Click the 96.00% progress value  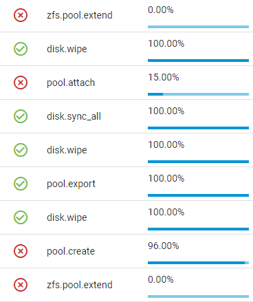click(x=164, y=246)
